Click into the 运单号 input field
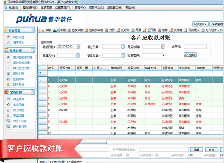Image resolution: width=224 pixels, height=163 pixels. coord(195,46)
